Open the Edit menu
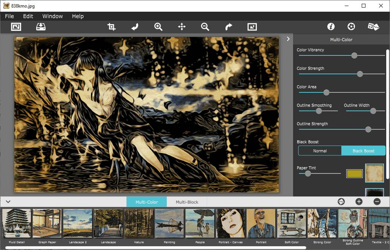The width and height of the screenshot is (390, 250). click(x=28, y=16)
